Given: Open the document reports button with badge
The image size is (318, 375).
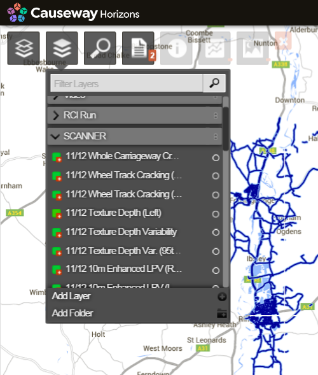Looking at the screenshot, I should click(x=138, y=48).
